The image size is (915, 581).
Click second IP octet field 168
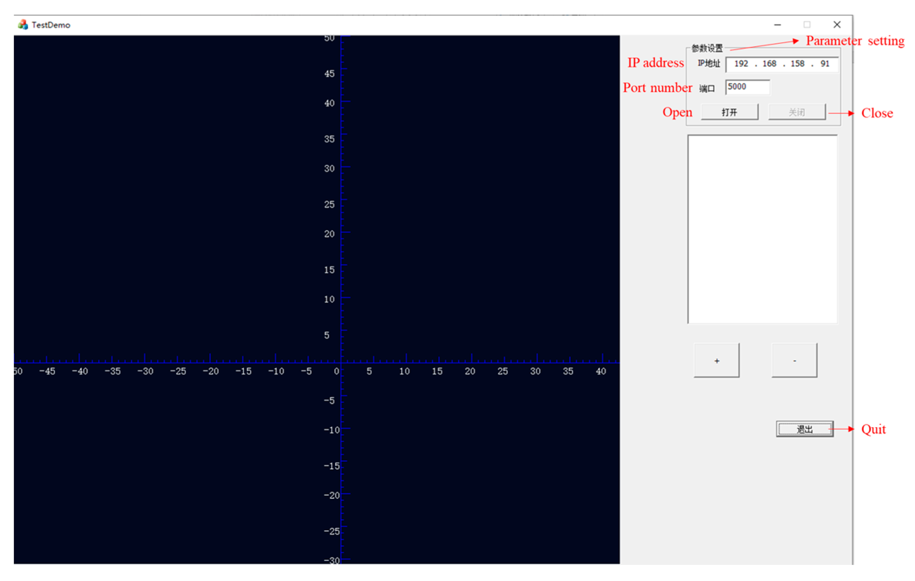tap(769, 64)
